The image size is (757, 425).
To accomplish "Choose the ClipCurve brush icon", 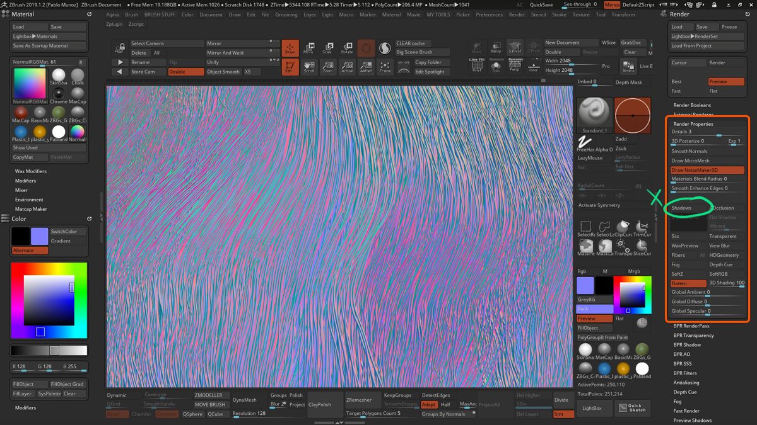I will coord(623,229).
